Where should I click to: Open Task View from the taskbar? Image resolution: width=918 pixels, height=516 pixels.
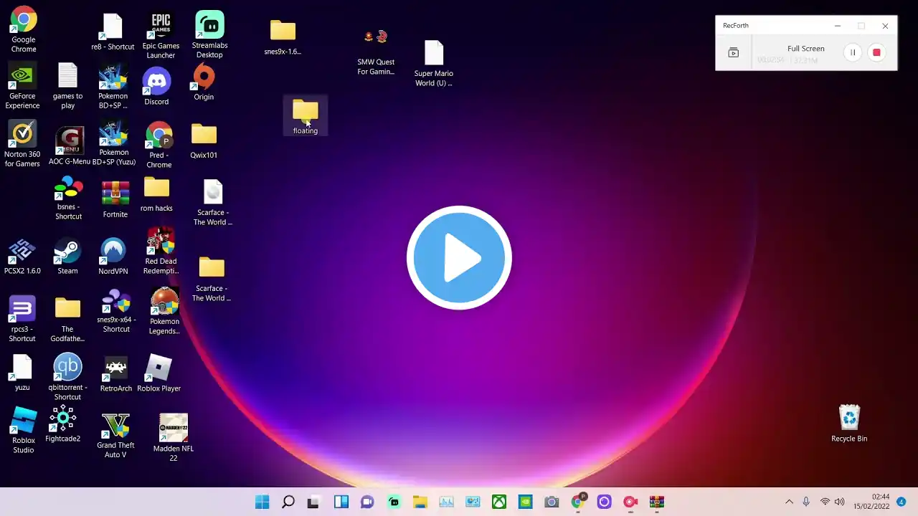(x=313, y=502)
